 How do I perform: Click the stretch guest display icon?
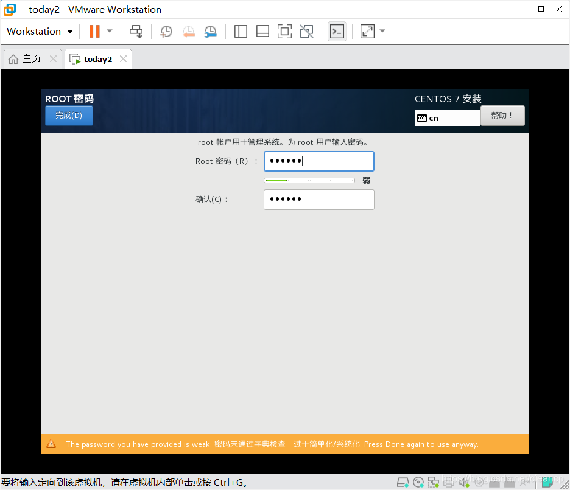[368, 31]
